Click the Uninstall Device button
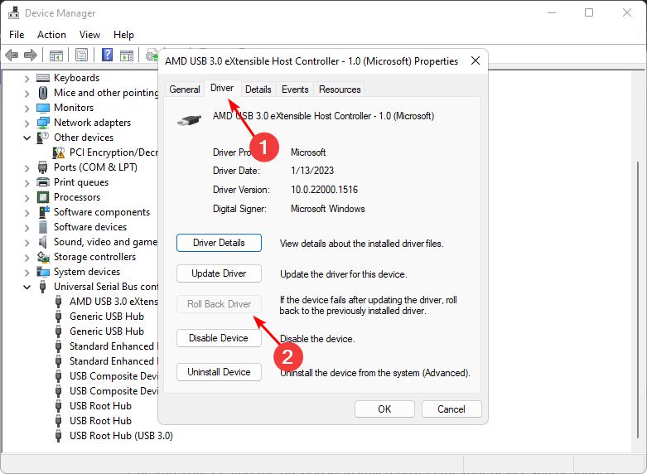 coord(219,372)
